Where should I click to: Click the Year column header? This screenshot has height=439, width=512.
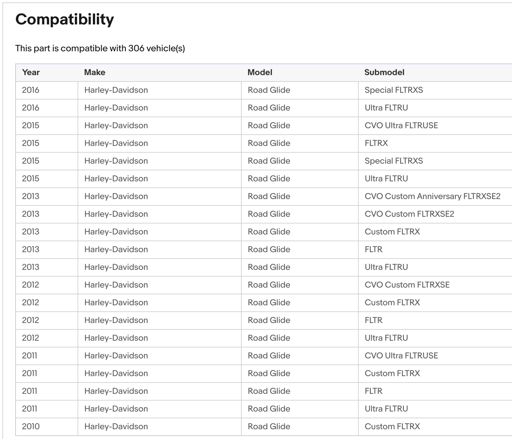[31, 72]
